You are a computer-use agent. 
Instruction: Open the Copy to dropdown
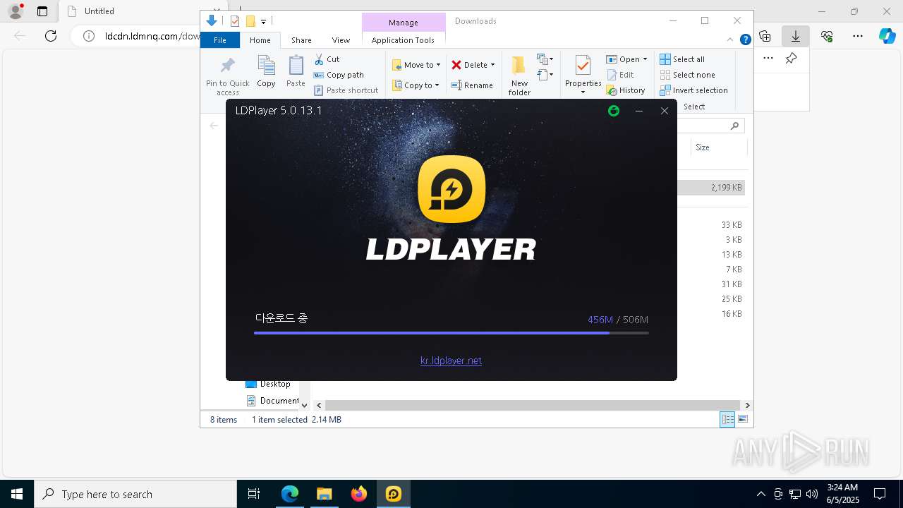tap(416, 85)
